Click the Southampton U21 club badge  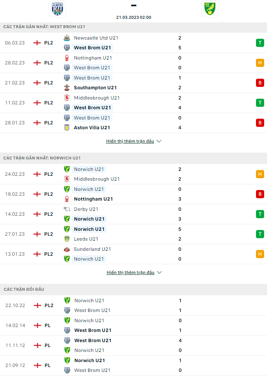[x=67, y=88]
